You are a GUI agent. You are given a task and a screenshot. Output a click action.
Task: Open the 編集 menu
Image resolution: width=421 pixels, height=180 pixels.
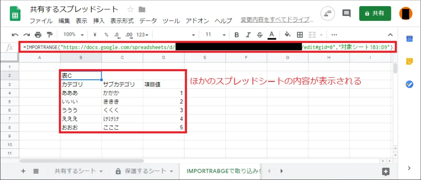[x=64, y=21]
